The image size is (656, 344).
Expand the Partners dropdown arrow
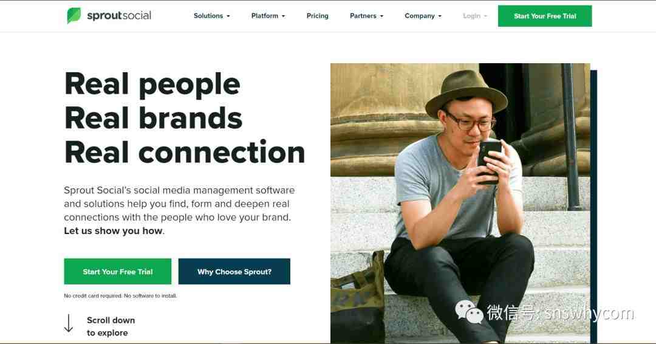tap(381, 16)
